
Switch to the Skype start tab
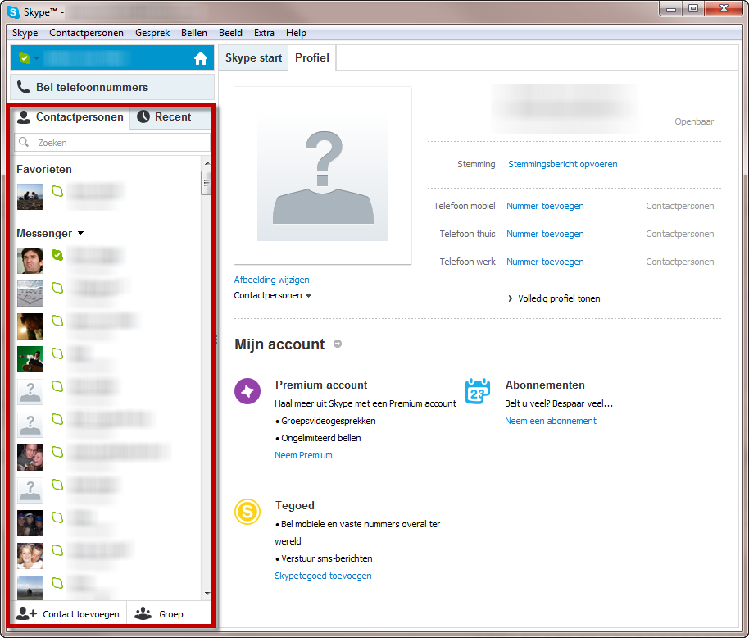pyautogui.click(x=254, y=58)
